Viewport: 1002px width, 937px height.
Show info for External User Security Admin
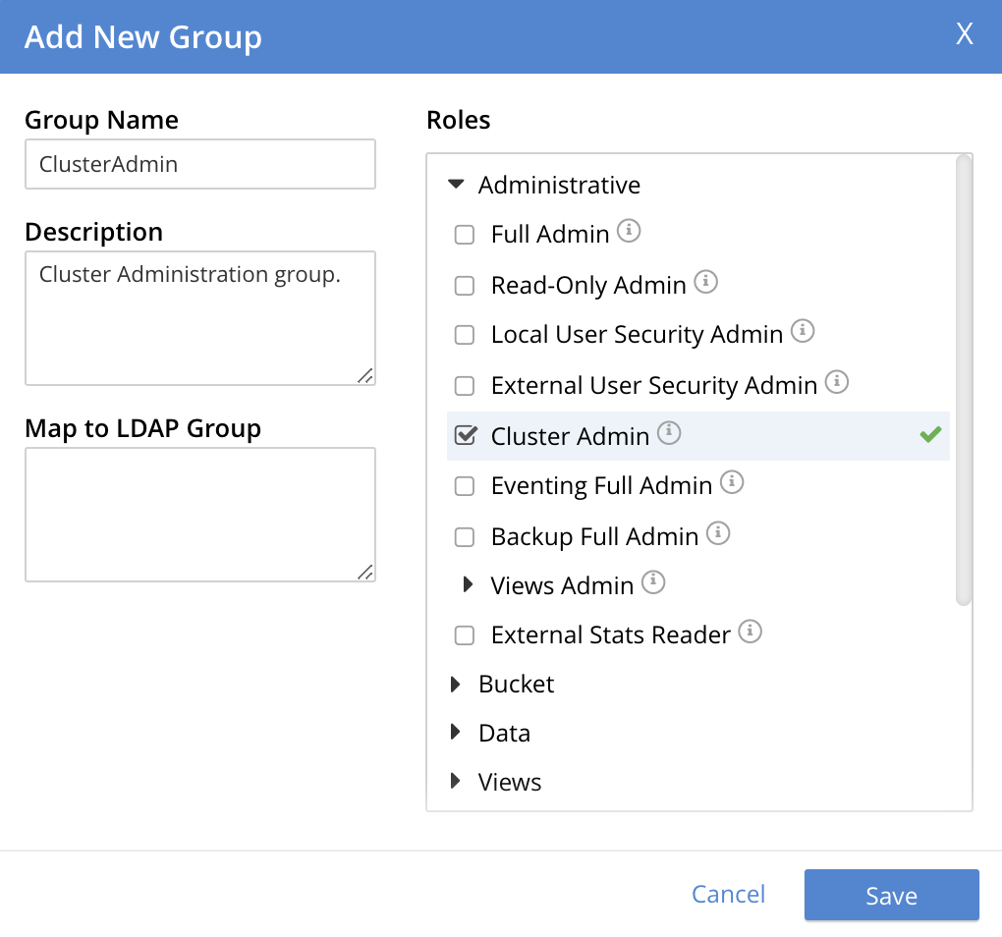click(x=837, y=383)
